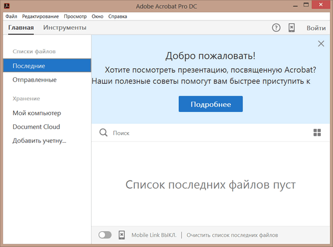The image size is (333, 247).
Task: Open the Окно menu
Action: click(98, 16)
